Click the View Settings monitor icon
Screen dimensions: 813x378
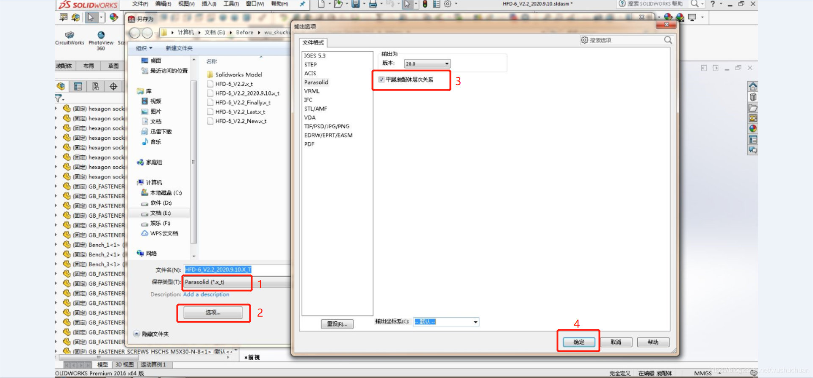pyautogui.click(x=692, y=17)
